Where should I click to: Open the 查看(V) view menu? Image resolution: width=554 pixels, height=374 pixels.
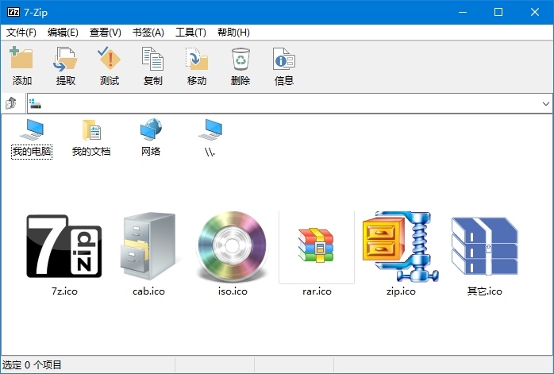(106, 33)
